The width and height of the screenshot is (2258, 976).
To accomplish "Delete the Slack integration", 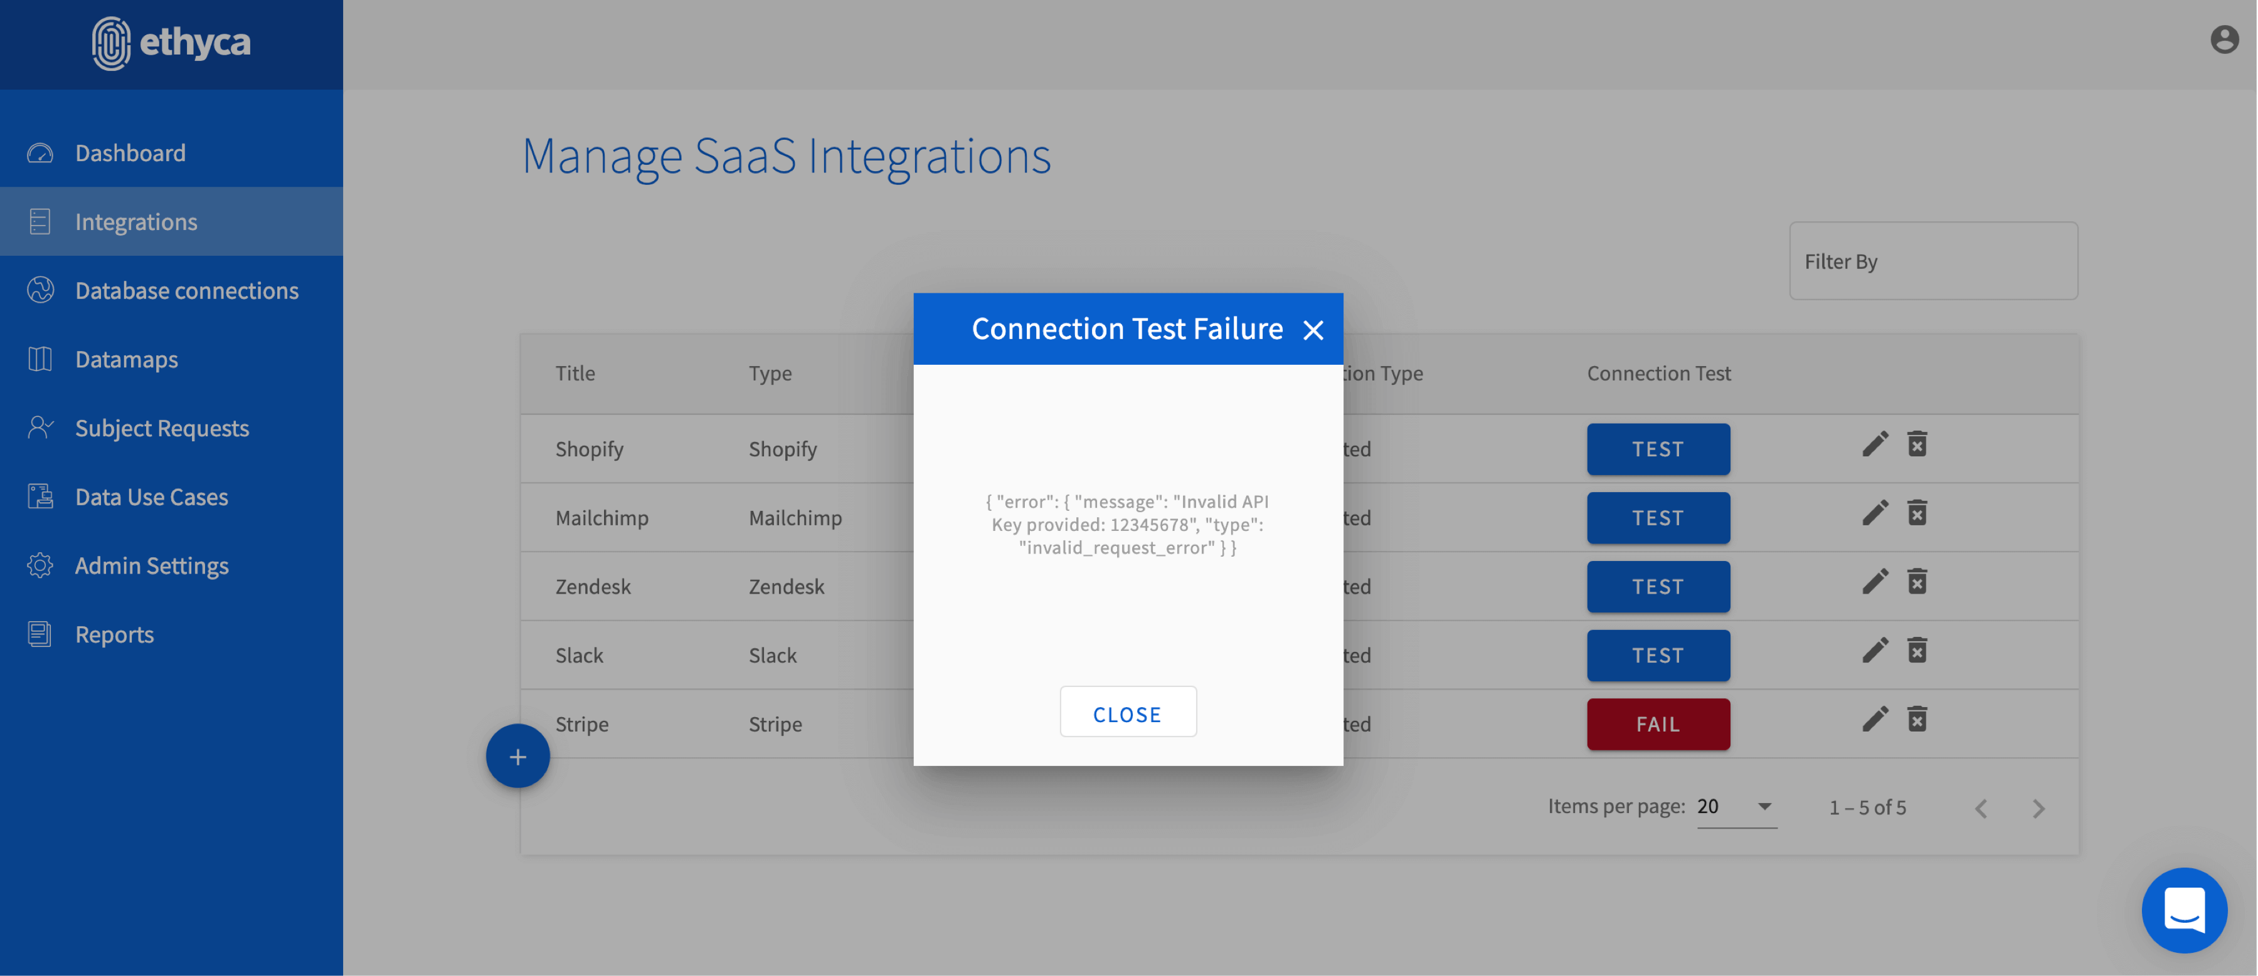I will point(1917,650).
